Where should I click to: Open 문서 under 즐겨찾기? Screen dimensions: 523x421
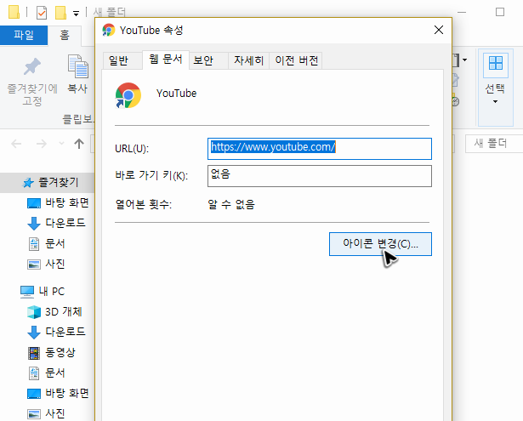46,244
